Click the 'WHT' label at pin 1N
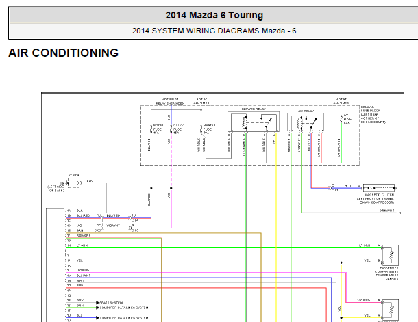The height and width of the screenshot is (322, 418). pos(80,280)
